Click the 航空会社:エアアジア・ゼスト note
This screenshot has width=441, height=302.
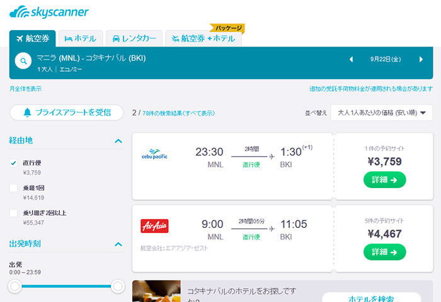pyautogui.click(x=174, y=249)
